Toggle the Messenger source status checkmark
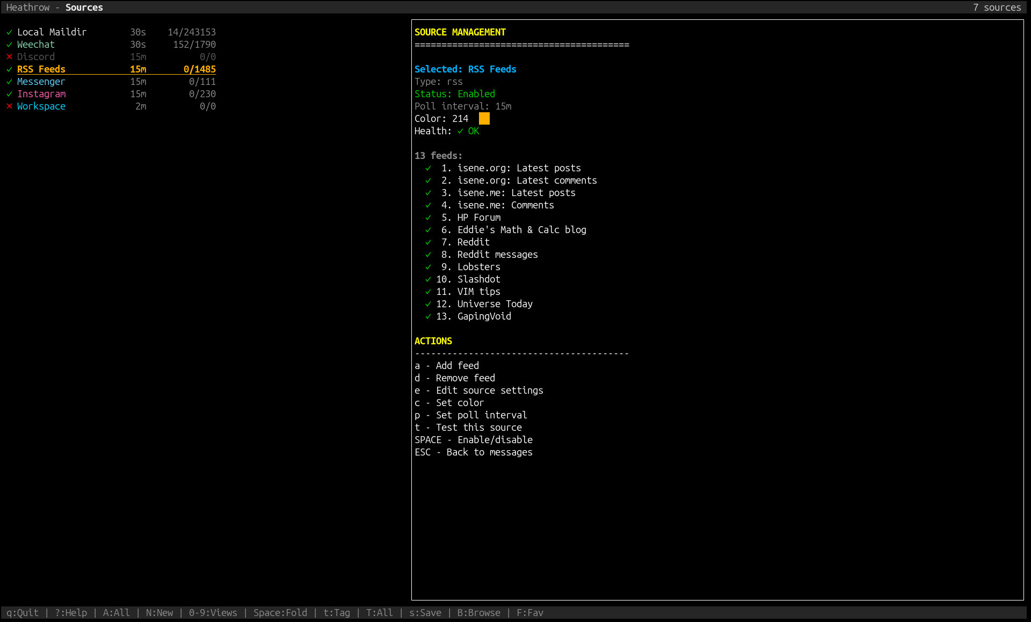The width and height of the screenshot is (1031, 622). tap(9, 81)
